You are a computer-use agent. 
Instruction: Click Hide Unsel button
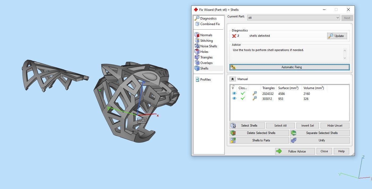point(335,126)
